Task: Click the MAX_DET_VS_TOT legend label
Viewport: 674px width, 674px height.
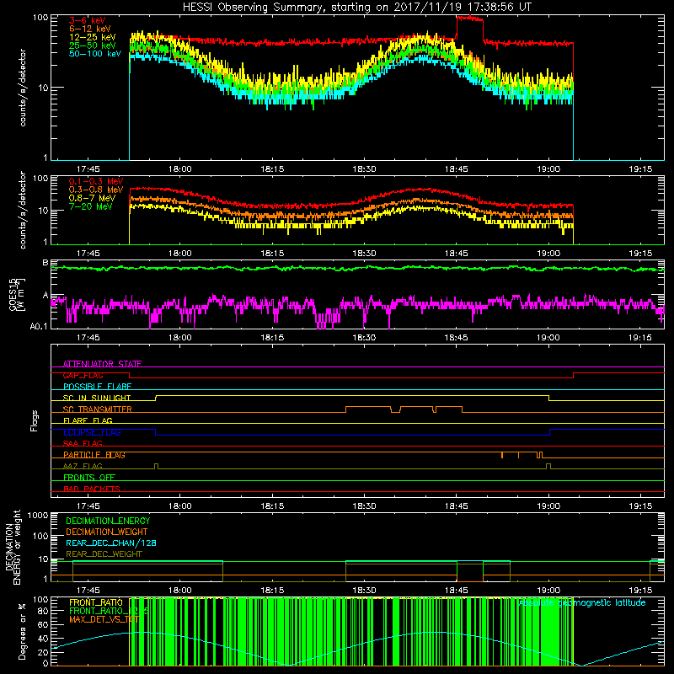Action: click(x=104, y=619)
